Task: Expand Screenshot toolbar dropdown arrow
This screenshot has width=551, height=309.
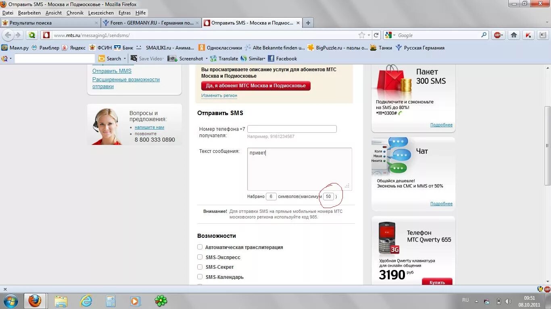Action: 207,58
